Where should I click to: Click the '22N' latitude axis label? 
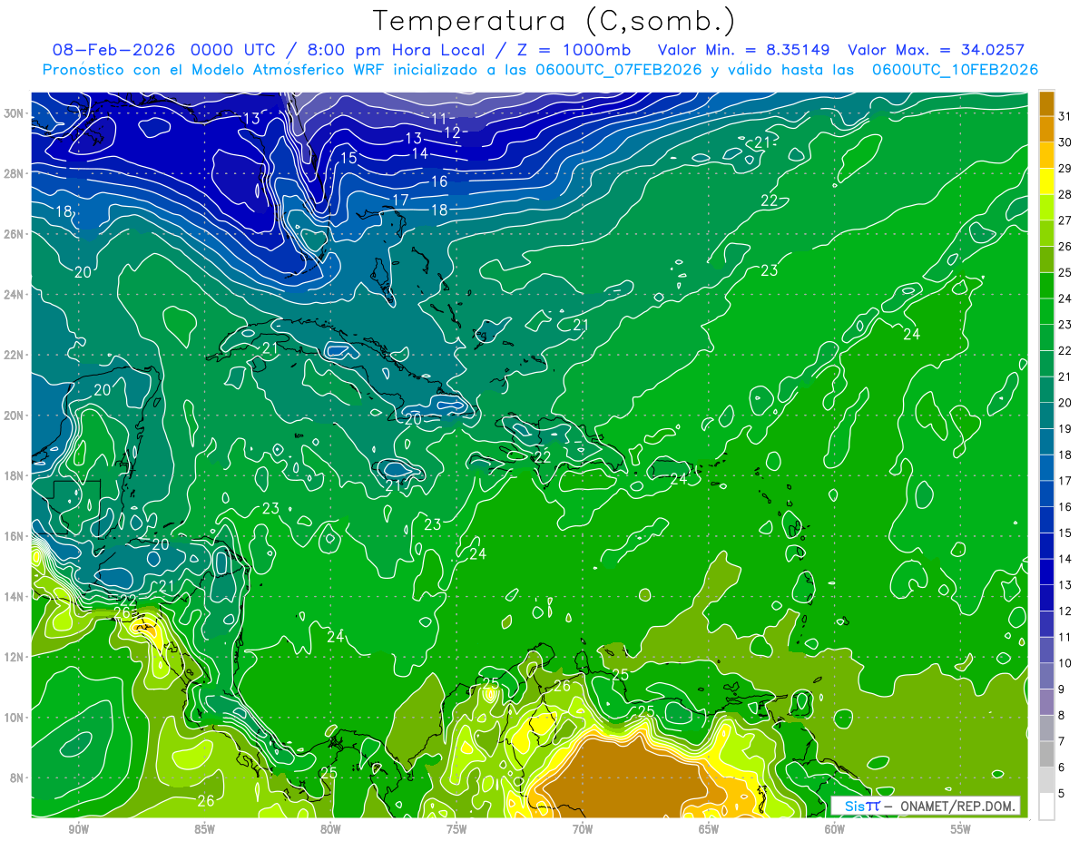15,355
